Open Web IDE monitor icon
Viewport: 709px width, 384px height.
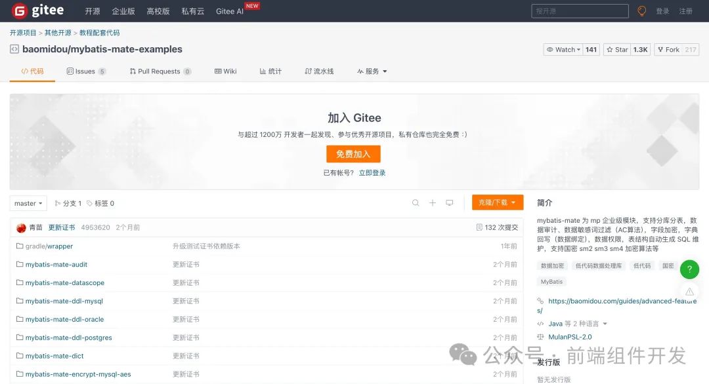point(450,202)
